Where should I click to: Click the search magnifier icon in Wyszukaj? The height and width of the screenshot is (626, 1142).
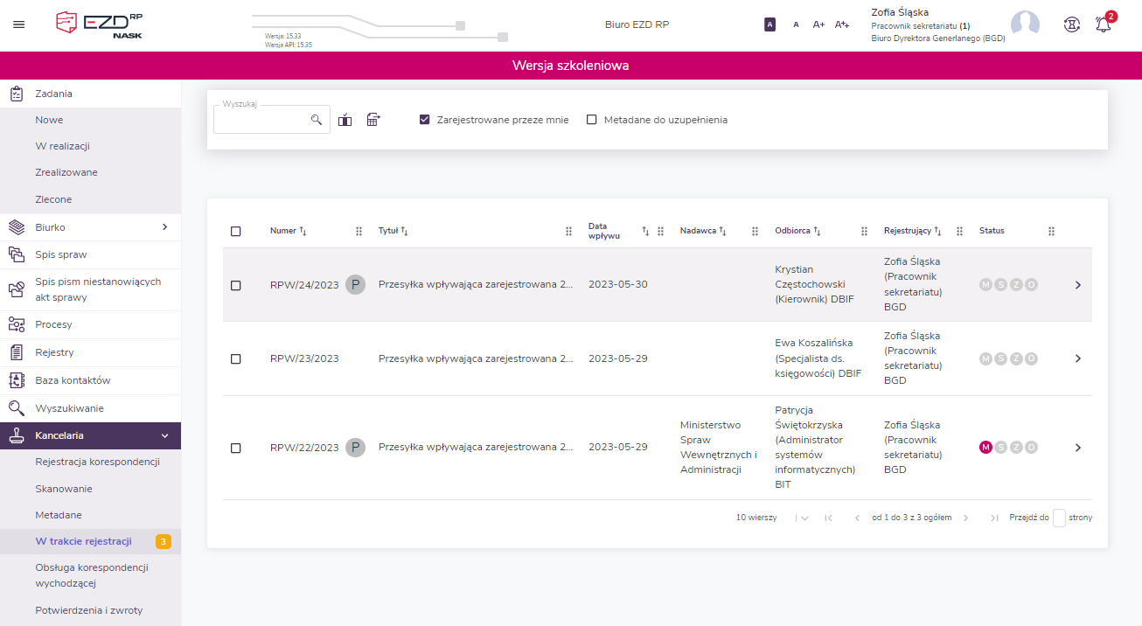point(317,120)
